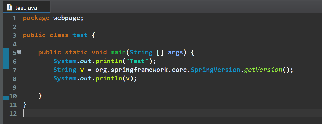Click the class name 'test' on line 3
This screenshot has height=124, width=322.
(x=80, y=35)
